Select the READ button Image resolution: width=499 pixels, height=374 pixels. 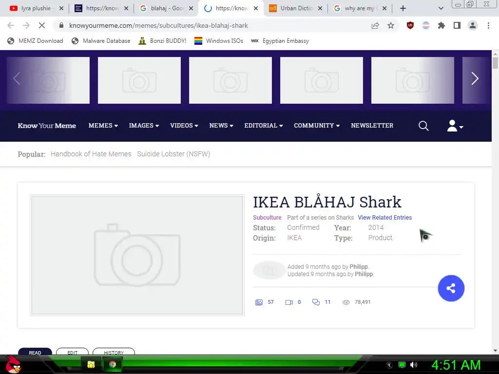35,352
